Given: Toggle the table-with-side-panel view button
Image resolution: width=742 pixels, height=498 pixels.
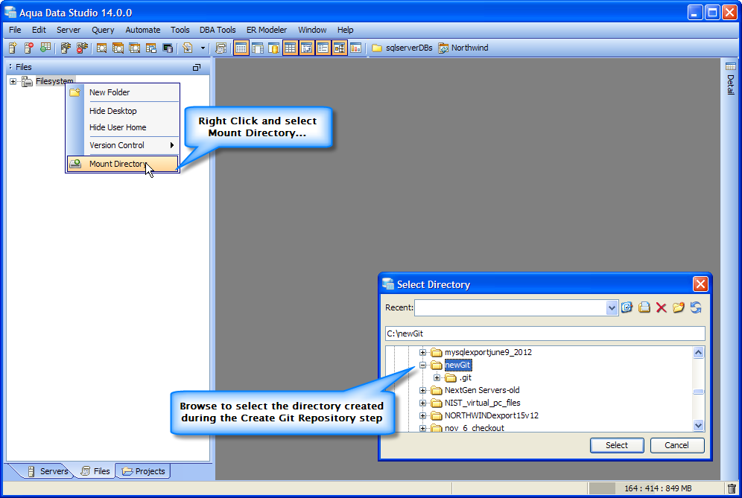Looking at the screenshot, I should (x=258, y=48).
